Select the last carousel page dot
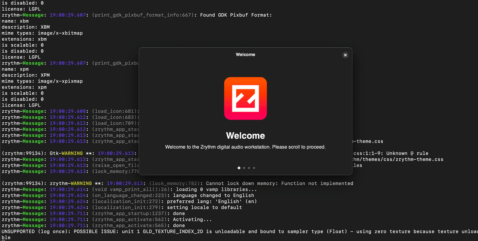478x241 pixels. 254,168
